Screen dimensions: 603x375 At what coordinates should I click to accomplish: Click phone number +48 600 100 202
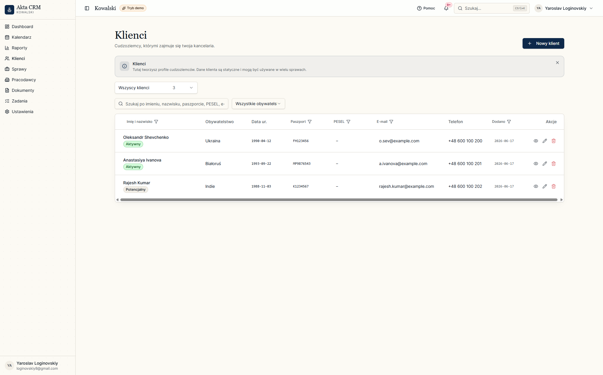click(465, 186)
